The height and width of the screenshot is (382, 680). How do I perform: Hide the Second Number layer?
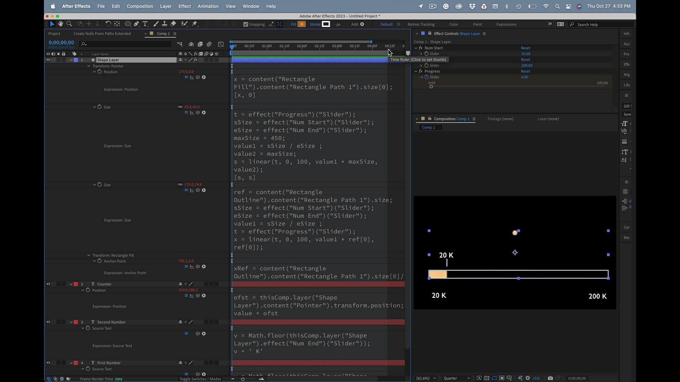point(48,322)
